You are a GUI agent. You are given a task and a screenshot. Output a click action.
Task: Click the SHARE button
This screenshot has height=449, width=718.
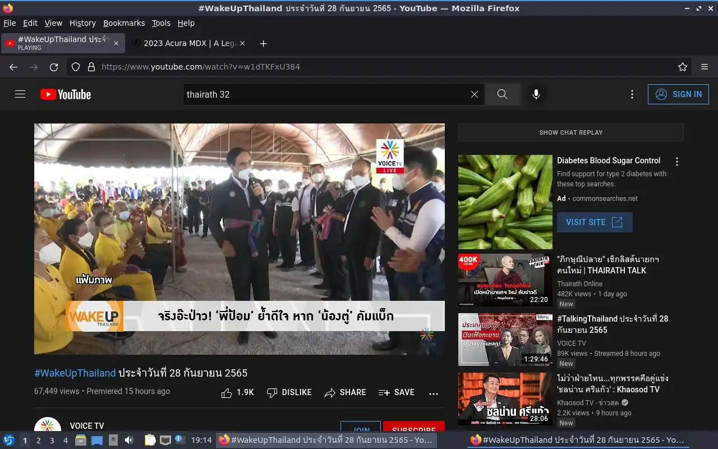point(345,392)
